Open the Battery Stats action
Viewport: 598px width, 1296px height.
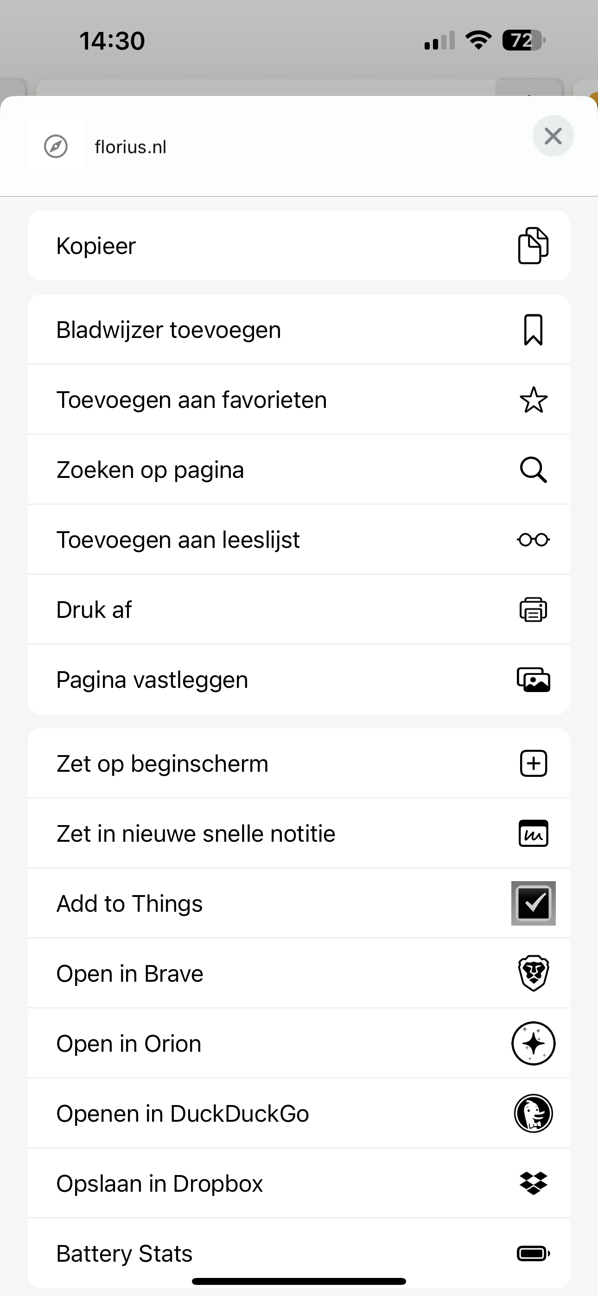click(124, 1253)
